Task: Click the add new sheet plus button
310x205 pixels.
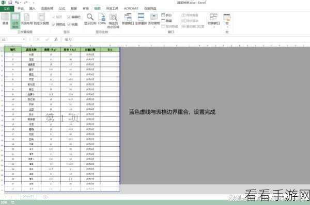Action: (45, 197)
